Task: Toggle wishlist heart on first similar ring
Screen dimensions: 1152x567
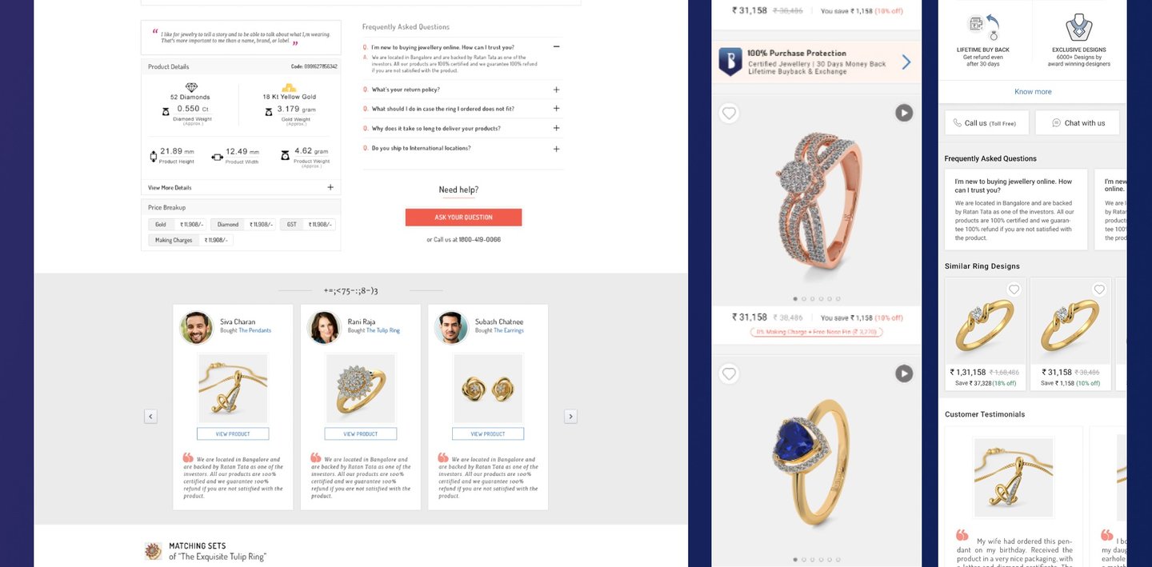Action: click(x=1014, y=289)
